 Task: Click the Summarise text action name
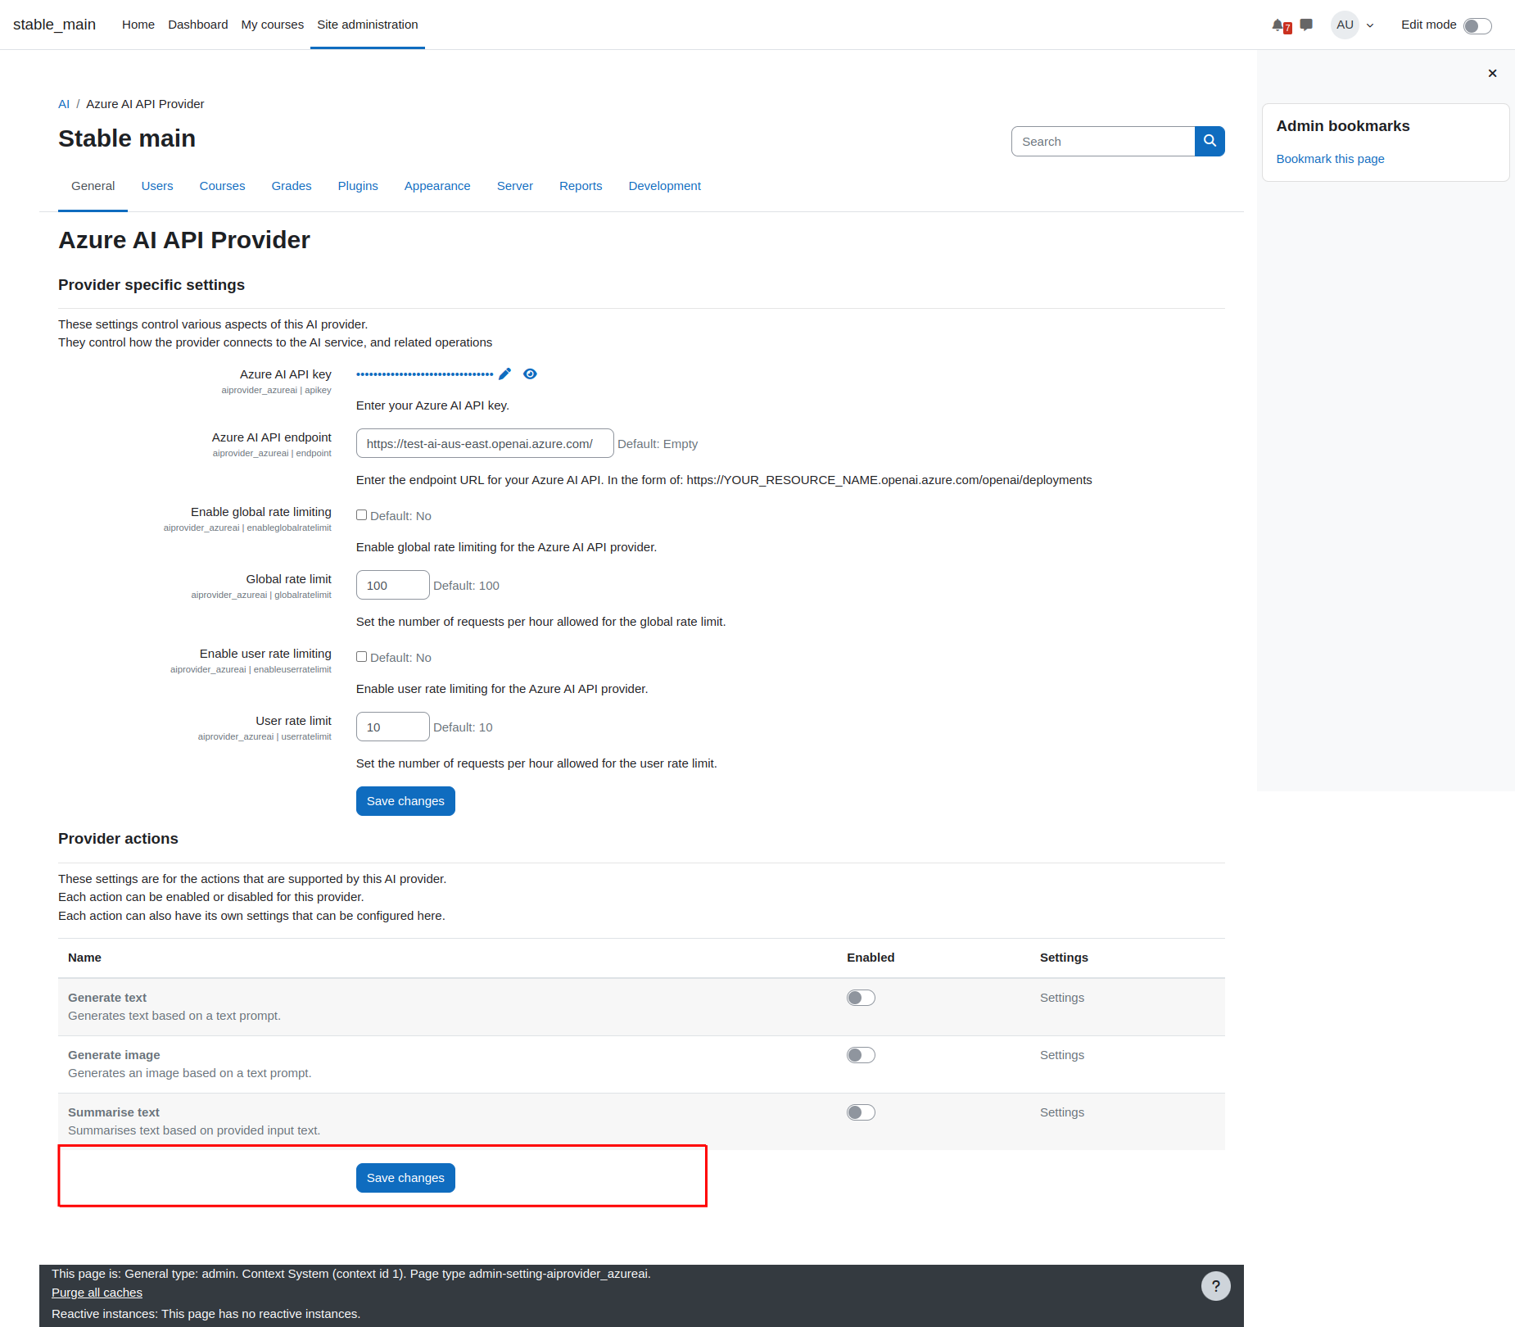(x=114, y=1112)
